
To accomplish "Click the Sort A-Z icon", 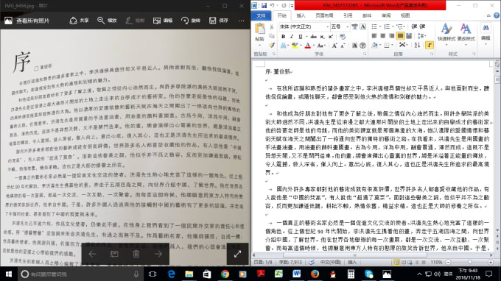I will click(x=417, y=46).
